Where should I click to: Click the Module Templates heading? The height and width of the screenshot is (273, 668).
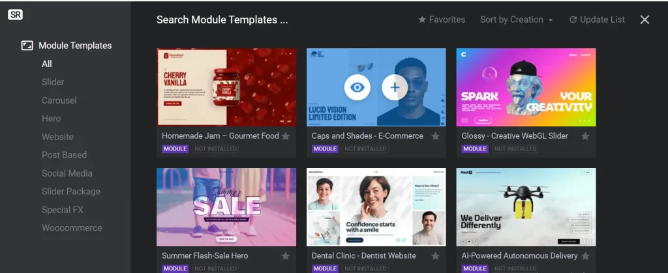coord(75,46)
